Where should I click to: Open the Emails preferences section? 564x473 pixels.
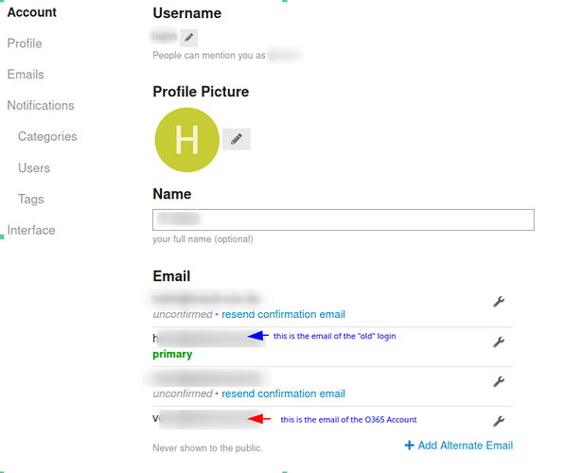[26, 75]
